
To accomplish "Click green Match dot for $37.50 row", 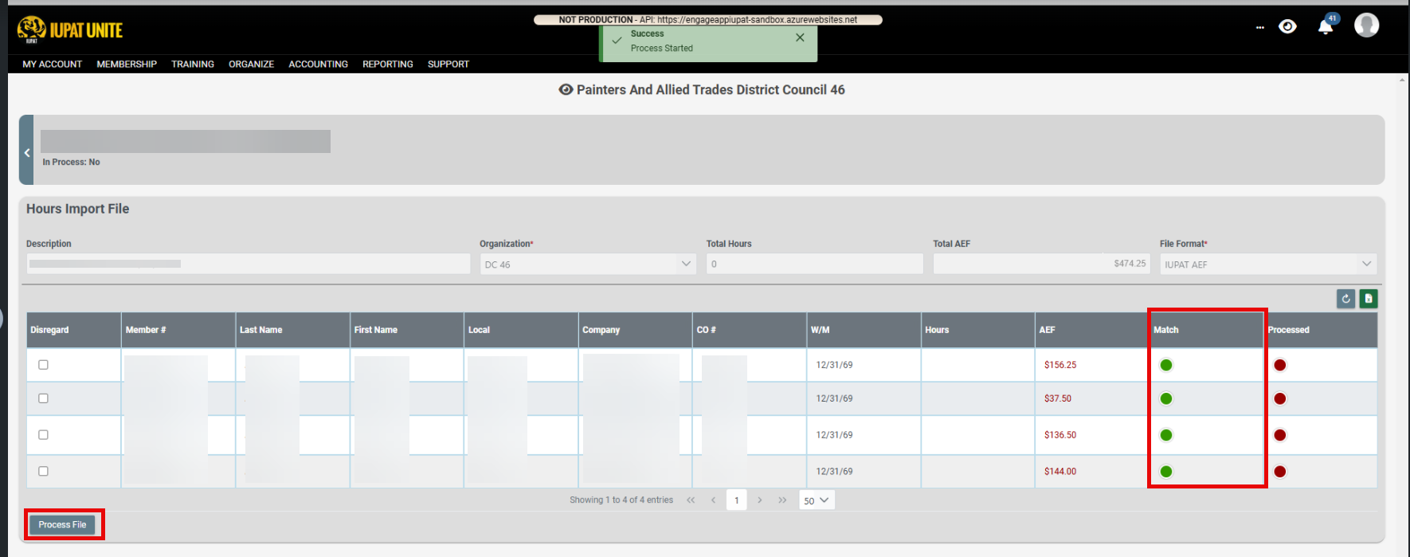I will (x=1166, y=398).
